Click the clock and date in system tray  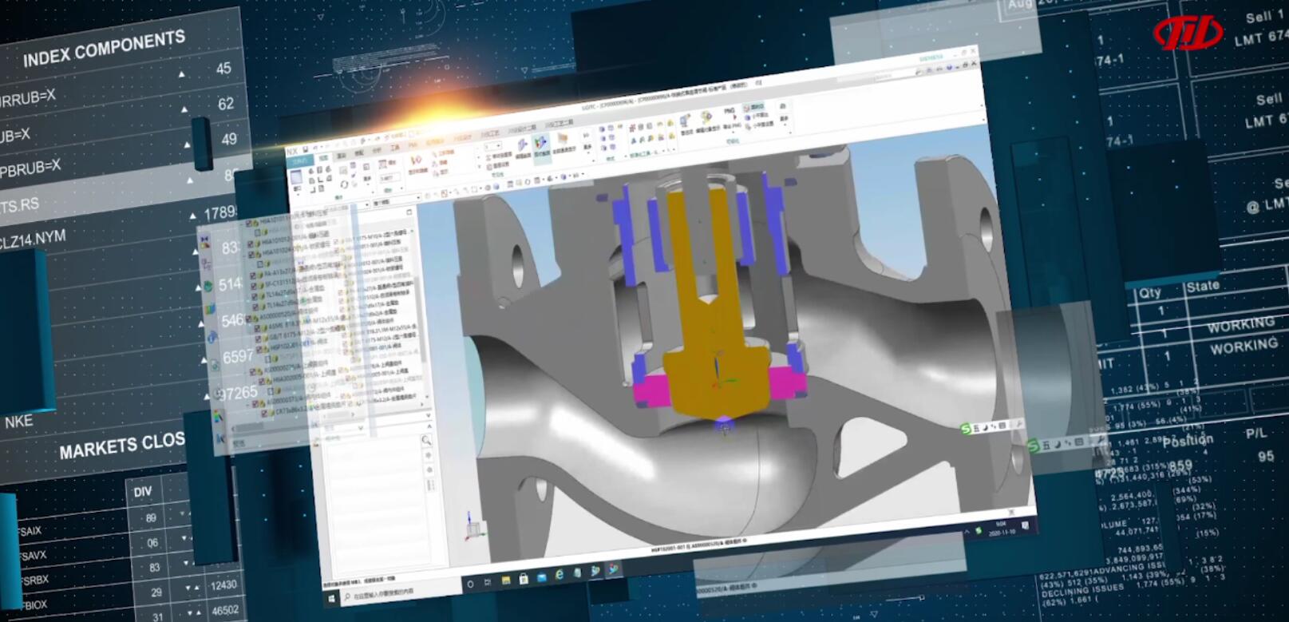(1001, 527)
